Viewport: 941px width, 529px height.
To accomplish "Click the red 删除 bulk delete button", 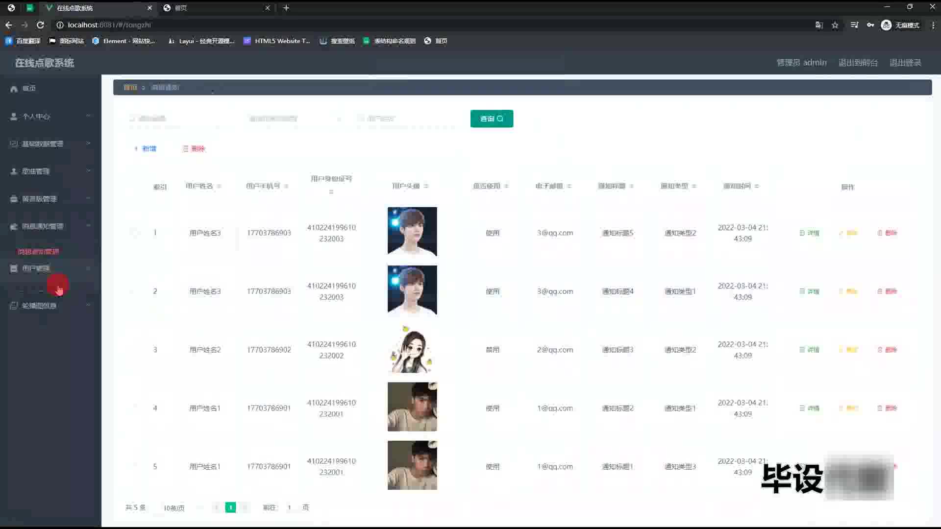I will 194,148.
